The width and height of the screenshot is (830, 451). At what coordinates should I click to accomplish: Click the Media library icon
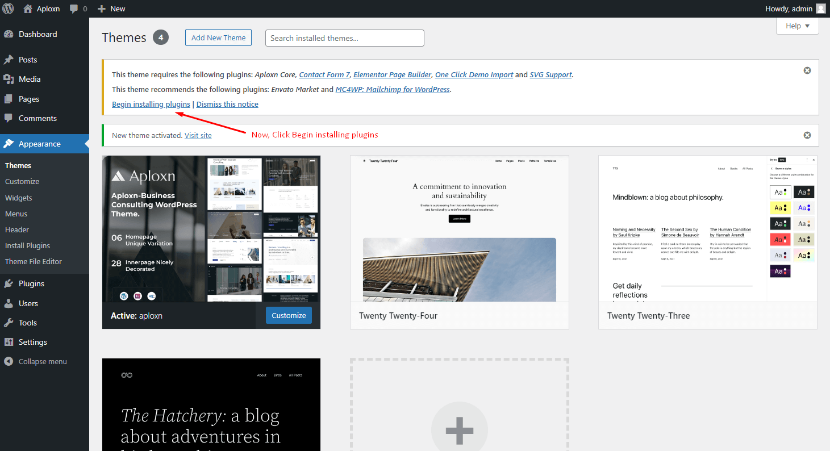click(9, 79)
